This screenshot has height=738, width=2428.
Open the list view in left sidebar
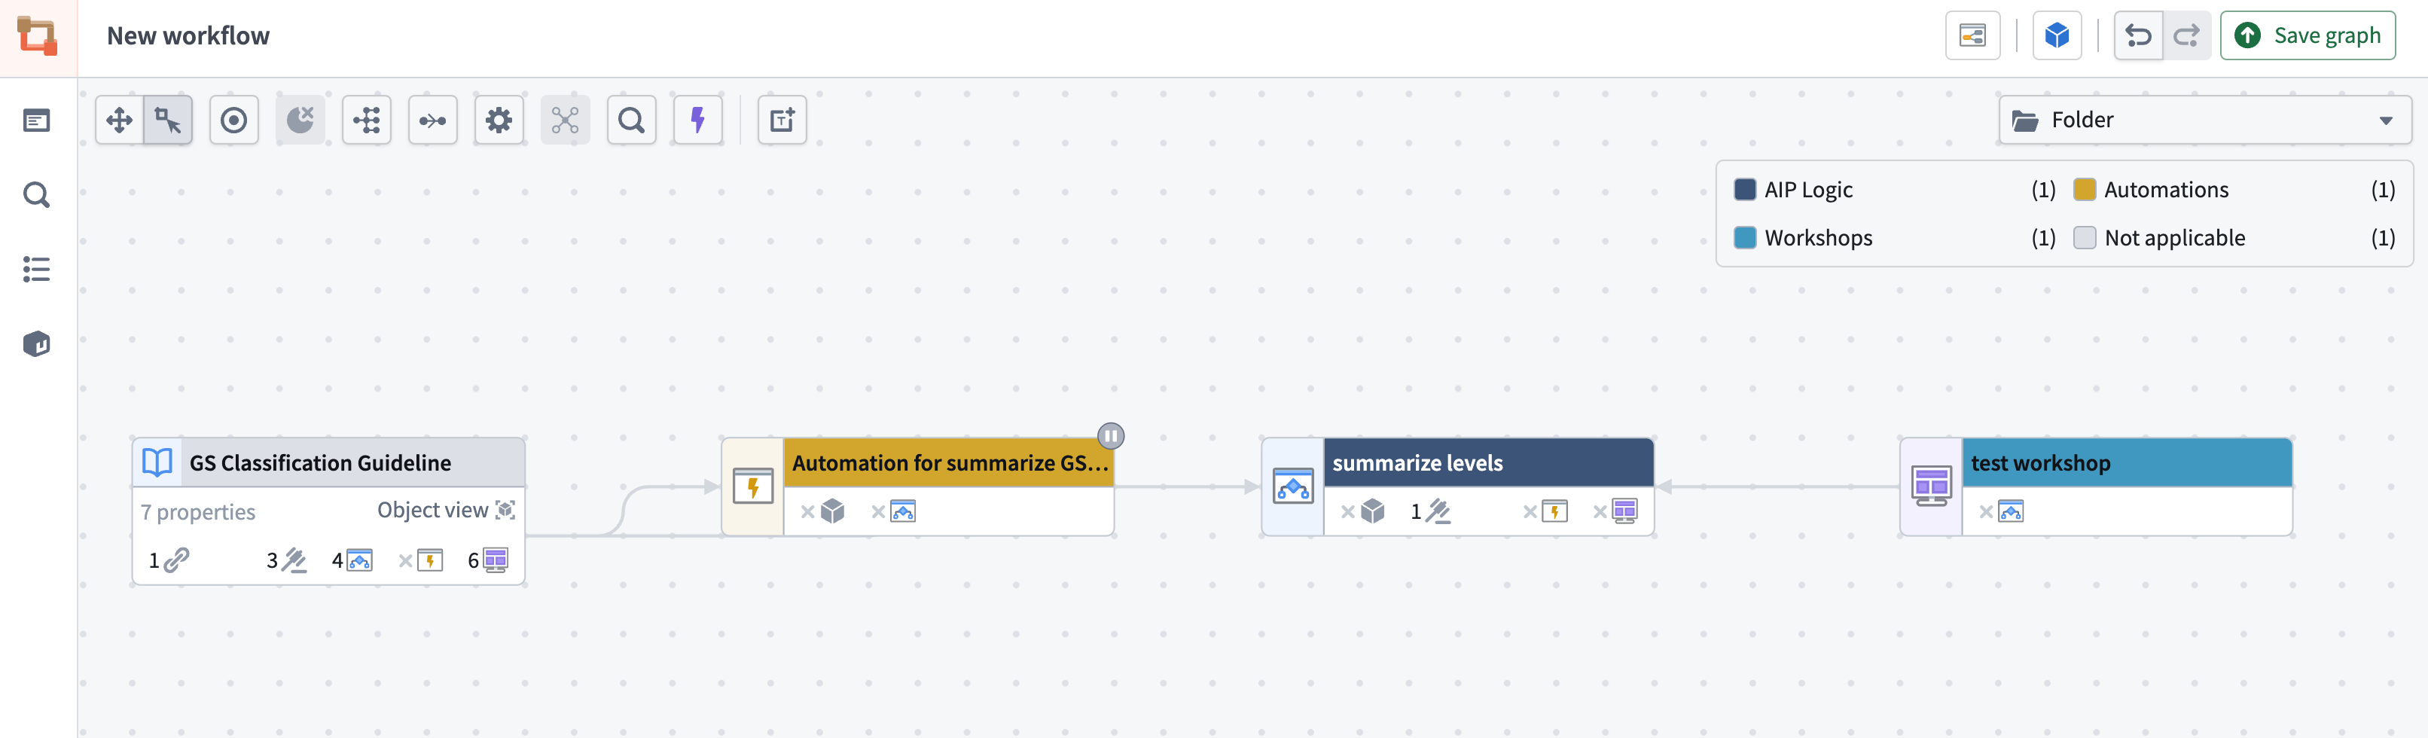[36, 270]
